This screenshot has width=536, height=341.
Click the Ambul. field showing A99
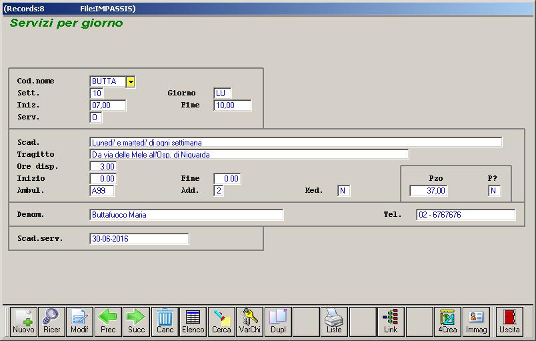pos(102,190)
